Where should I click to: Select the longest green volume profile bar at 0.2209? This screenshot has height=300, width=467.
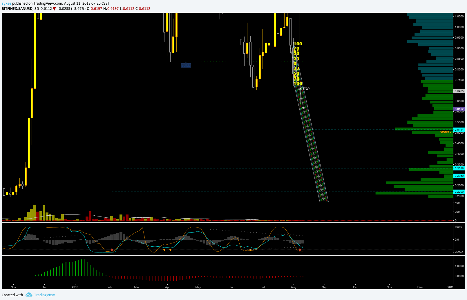(x=414, y=193)
